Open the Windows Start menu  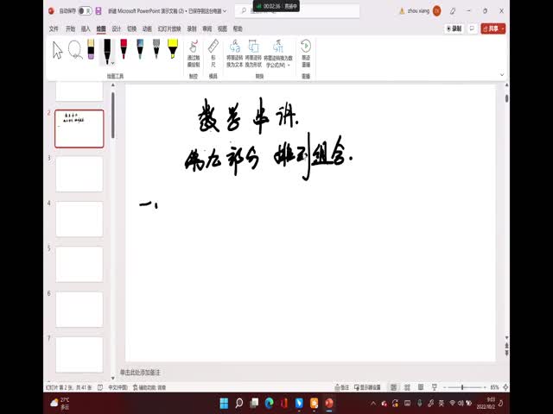click(224, 403)
